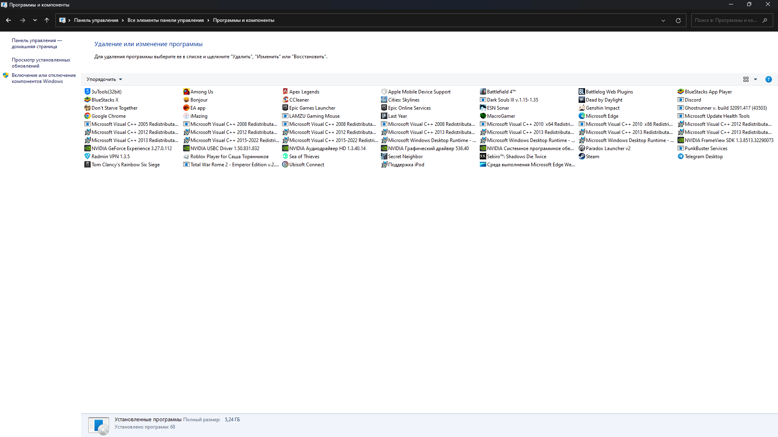Click Панель управления breadcrumb
This screenshot has width=778, height=437.
96,20
